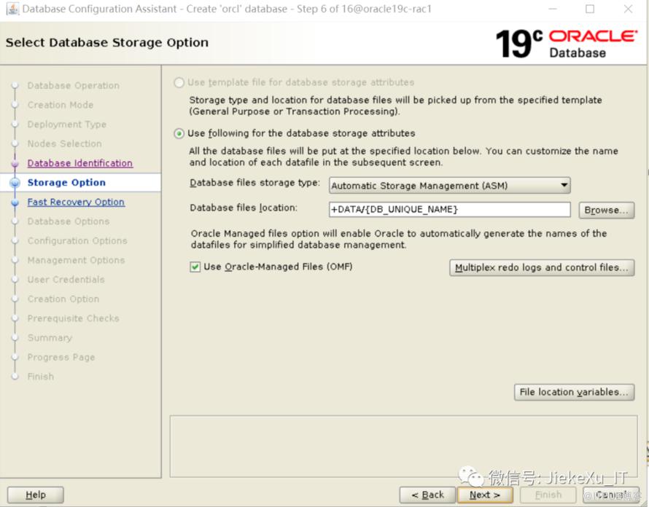The width and height of the screenshot is (649, 507).
Task: Click the Progress Page step
Action: tap(61, 358)
